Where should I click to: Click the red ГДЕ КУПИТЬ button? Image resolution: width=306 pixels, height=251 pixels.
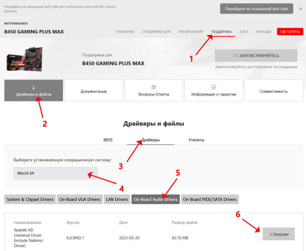tap(290, 31)
